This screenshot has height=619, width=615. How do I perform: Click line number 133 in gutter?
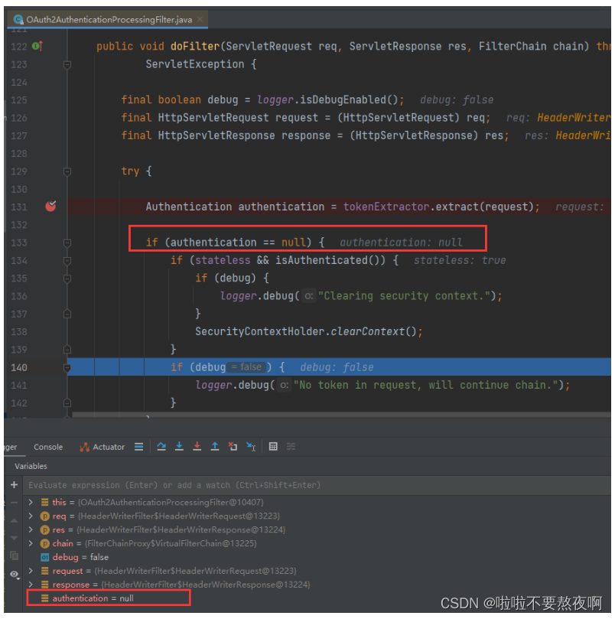19,243
